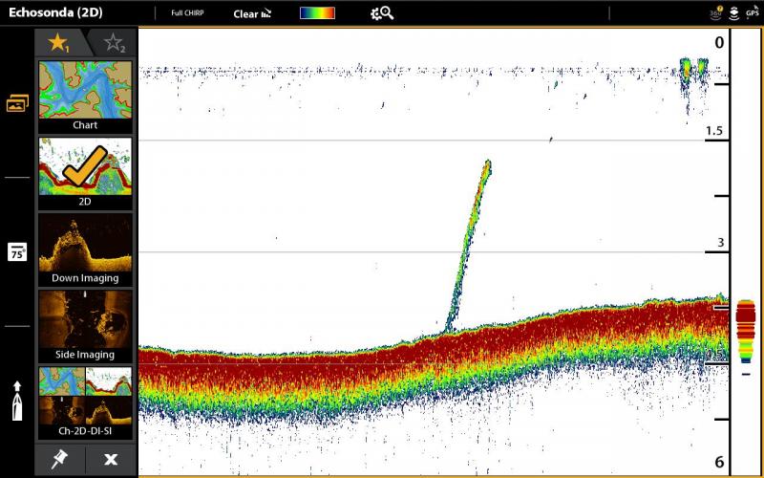Switch to the Favorites 2 star tab
The height and width of the screenshot is (478, 764).
(114, 43)
